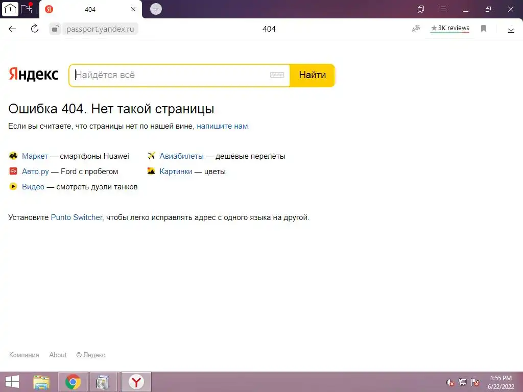Click the Видео play icon
This screenshot has height=392, width=523.
[13, 186]
